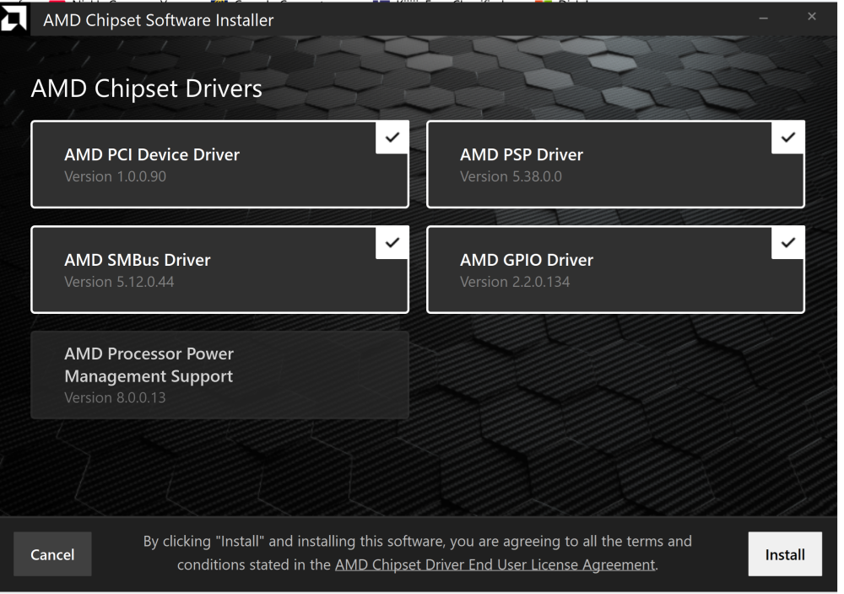
Task: Toggle the AMD PSP Driver checkmark
Action: 788,138
